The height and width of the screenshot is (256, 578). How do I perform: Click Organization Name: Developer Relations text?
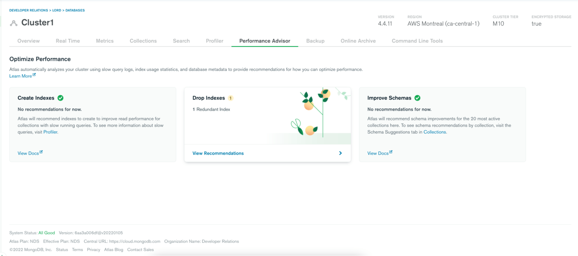[202, 242]
